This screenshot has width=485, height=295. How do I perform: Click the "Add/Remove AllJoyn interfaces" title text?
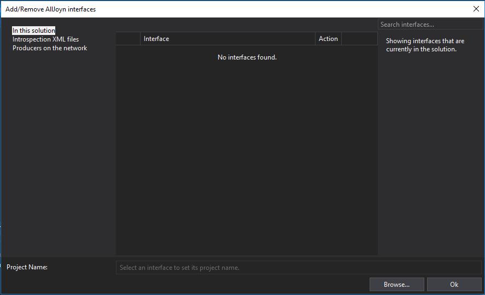tap(51, 9)
